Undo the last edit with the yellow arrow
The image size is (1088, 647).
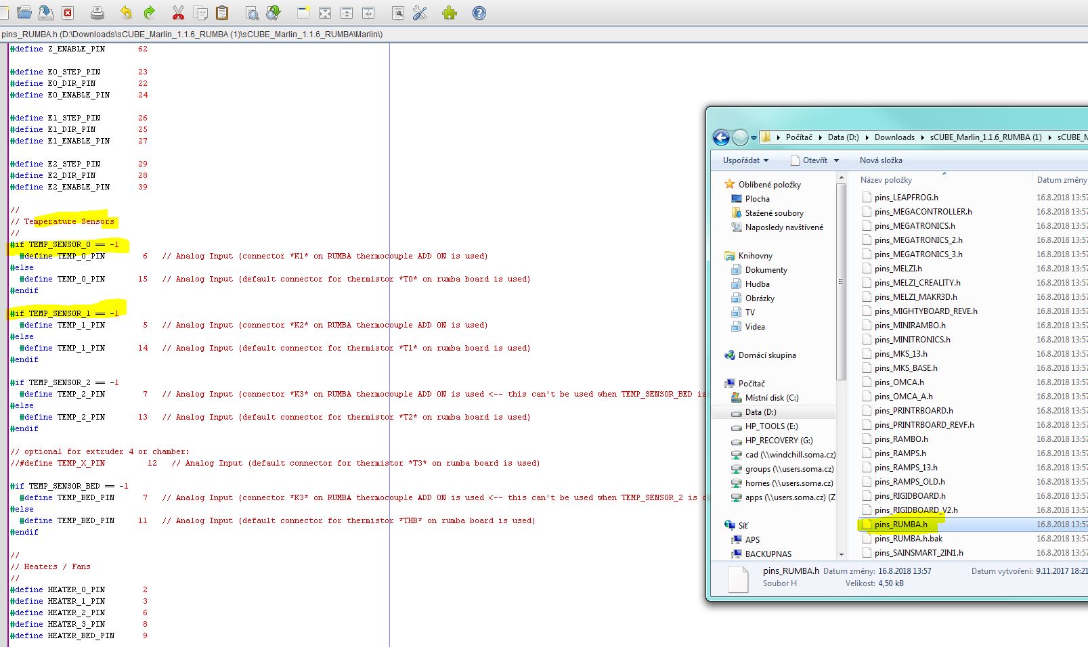pos(126,12)
